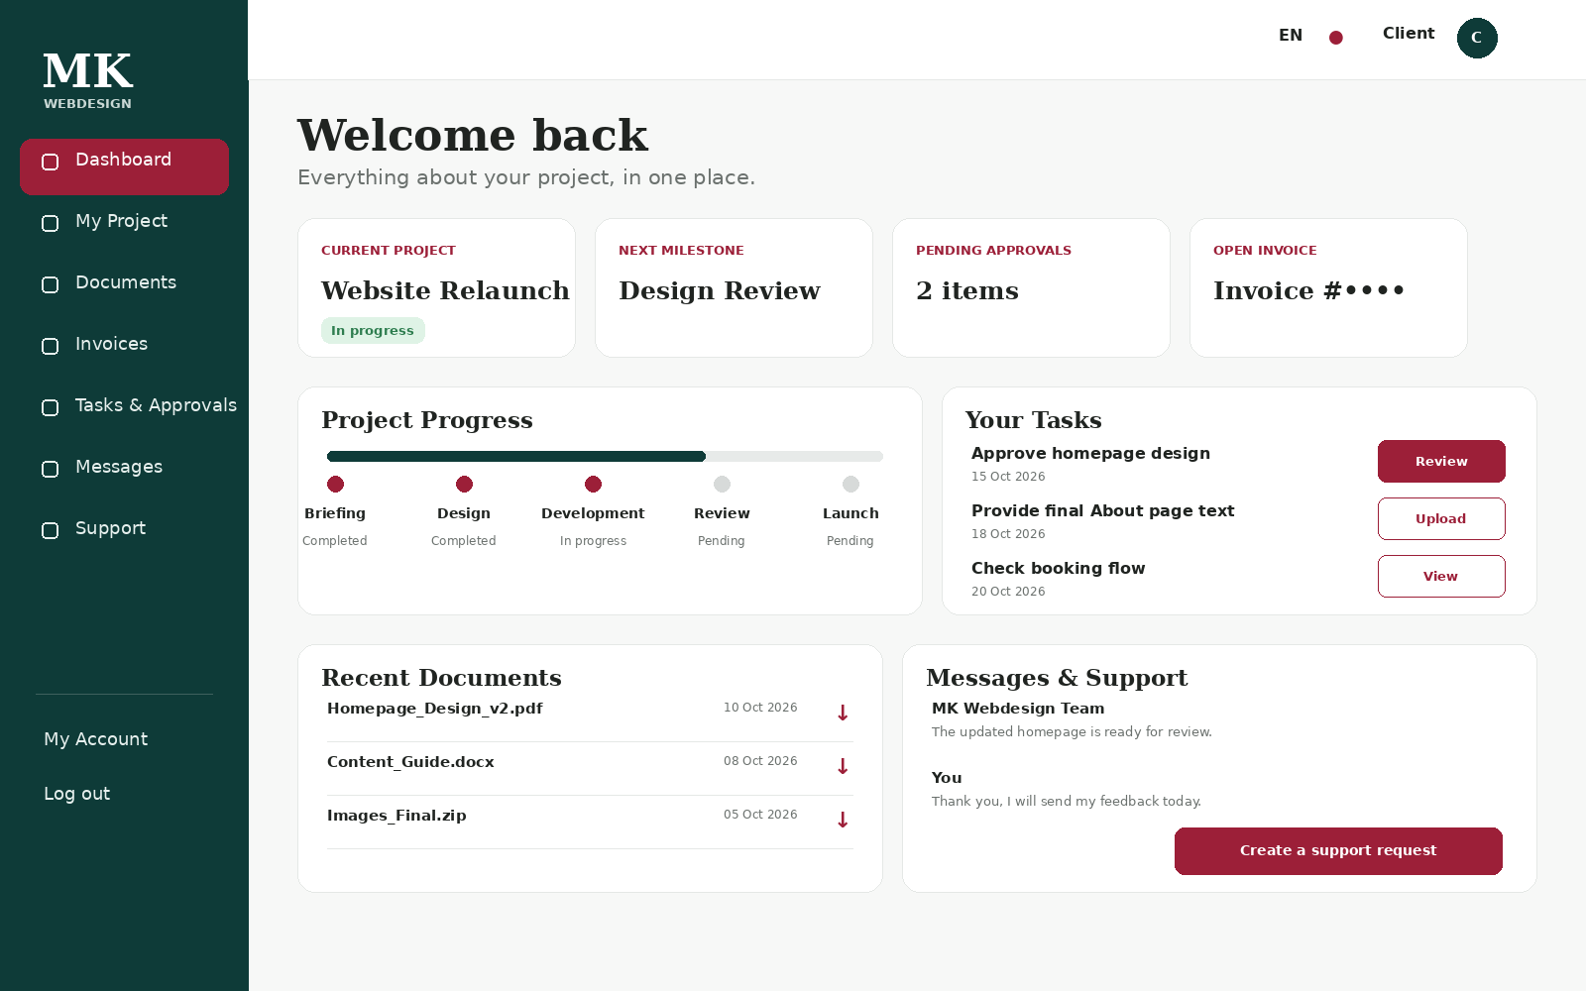Select the Review milestone dot

pos(722,485)
